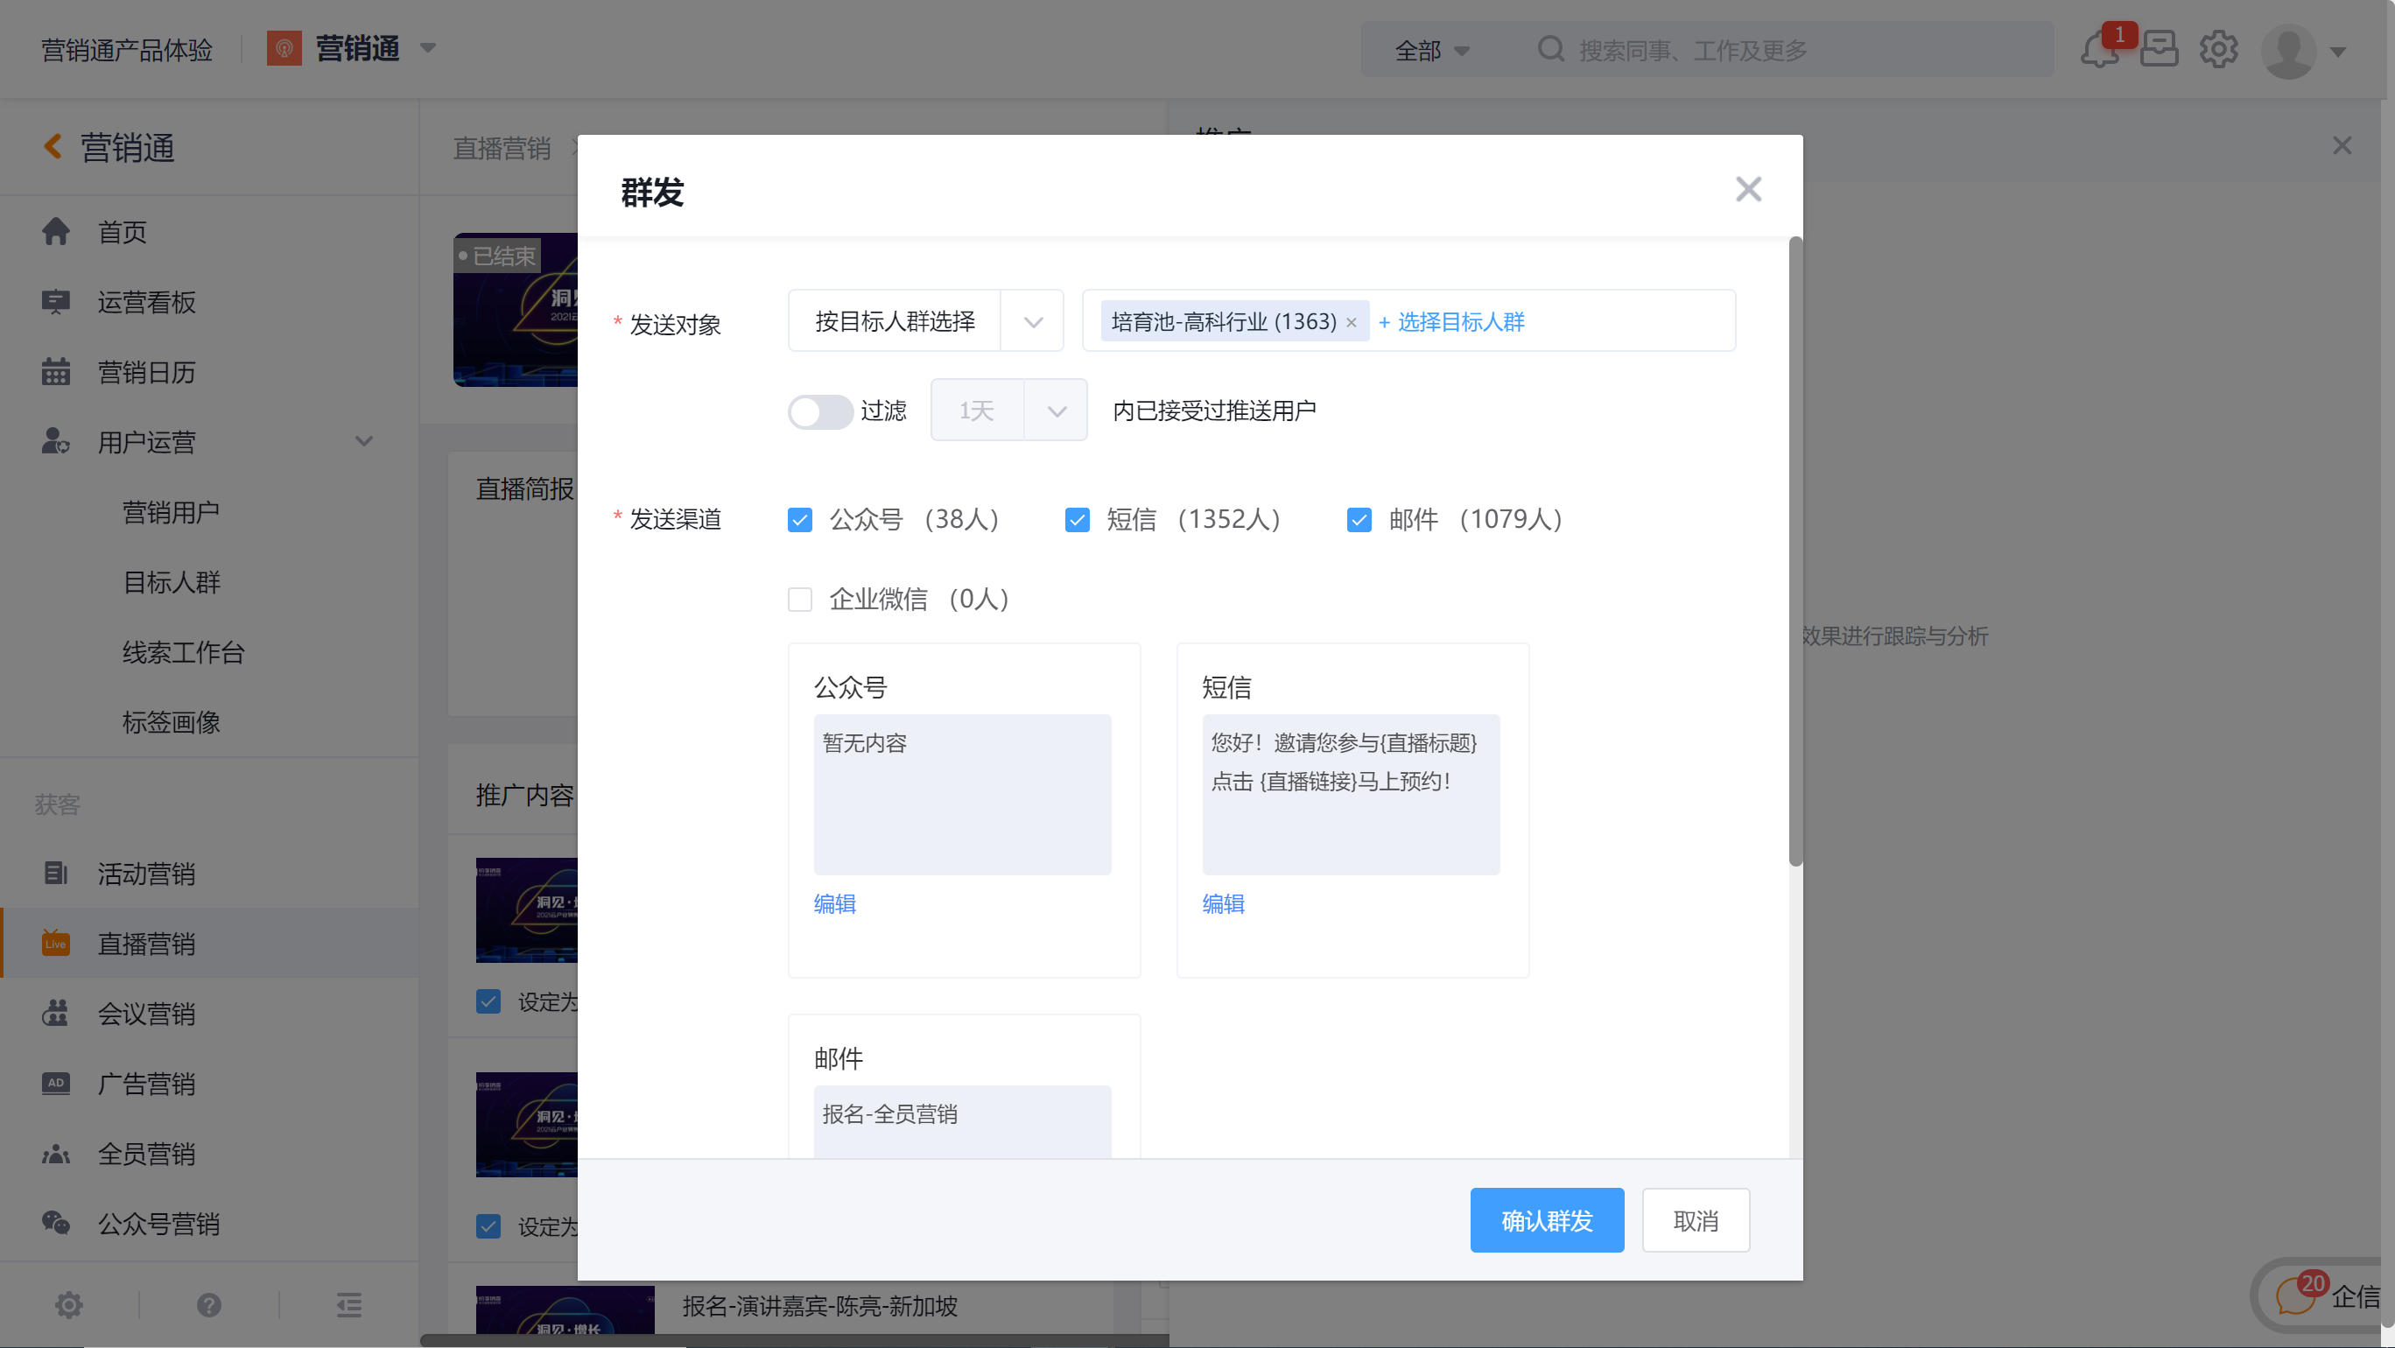The image size is (2395, 1348).
Task: Click the orange back arrow beside 营销通
Action: (x=53, y=147)
